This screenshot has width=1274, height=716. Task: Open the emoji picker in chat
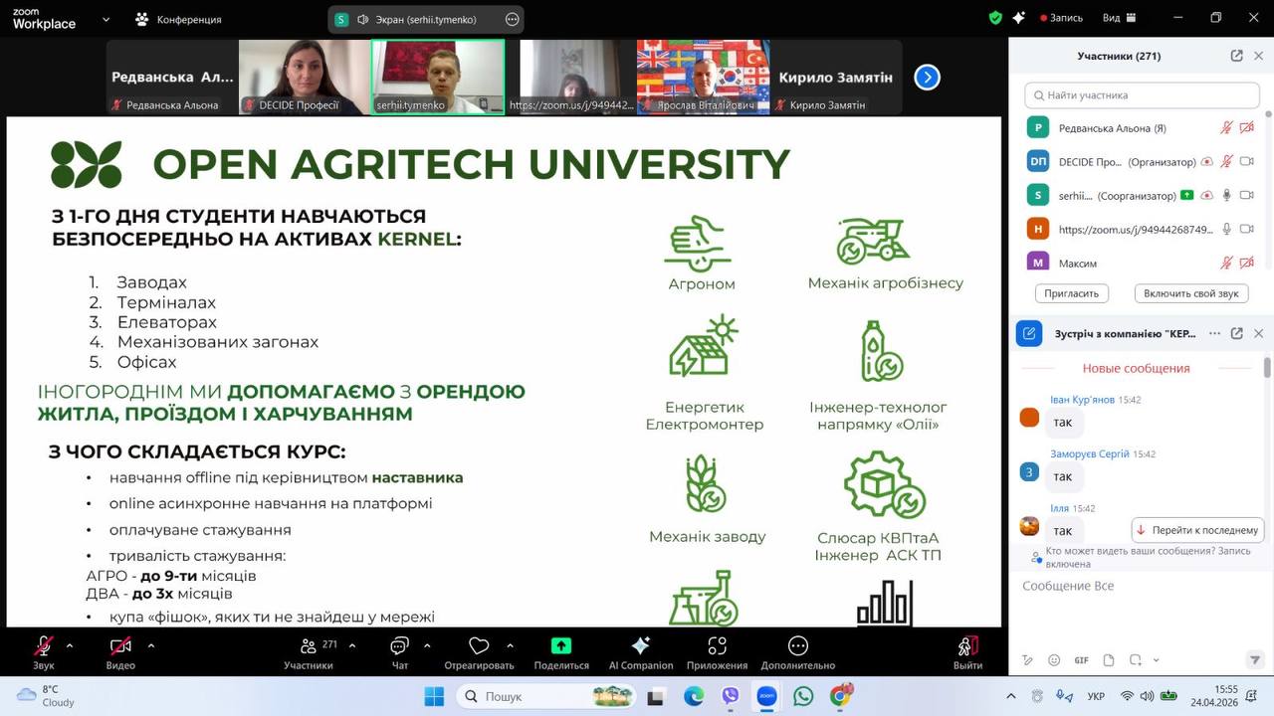coord(1054,660)
